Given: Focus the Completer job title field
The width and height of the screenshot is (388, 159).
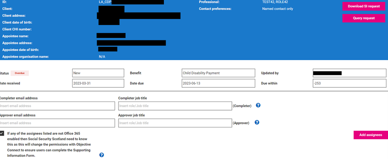Looking at the screenshot, I should click(175, 106).
